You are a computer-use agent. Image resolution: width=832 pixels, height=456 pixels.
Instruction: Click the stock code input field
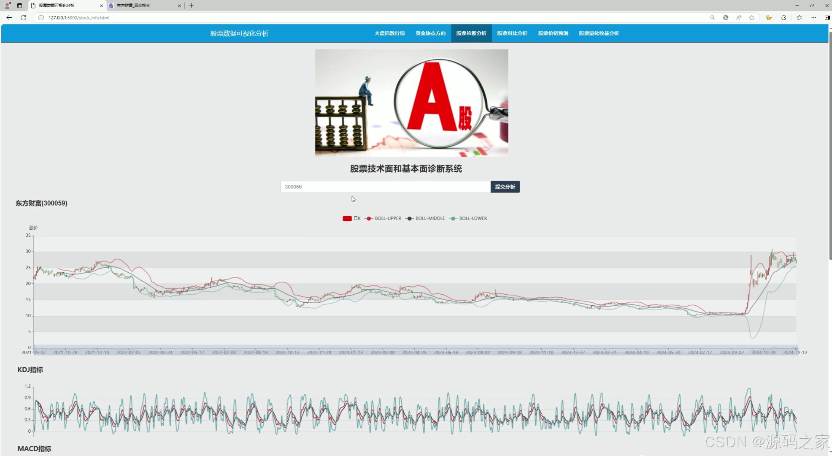(385, 187)
